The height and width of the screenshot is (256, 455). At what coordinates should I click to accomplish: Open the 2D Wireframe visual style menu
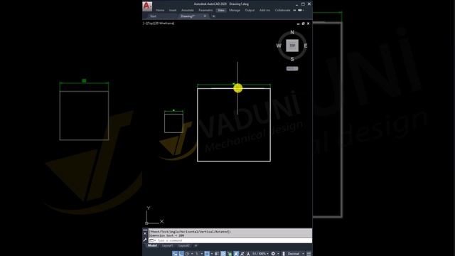tap(164, 23)
